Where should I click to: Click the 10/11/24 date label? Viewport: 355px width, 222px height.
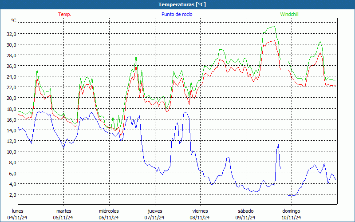[291, 218]
